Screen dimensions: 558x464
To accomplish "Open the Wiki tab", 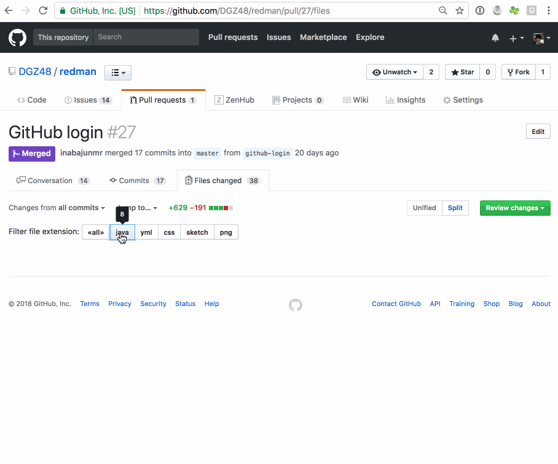I will [355, 100].
